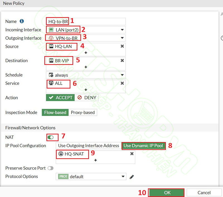Click the pencil edit icon for Protocol Options
223x197 pixels.
[x=132, y=177]
